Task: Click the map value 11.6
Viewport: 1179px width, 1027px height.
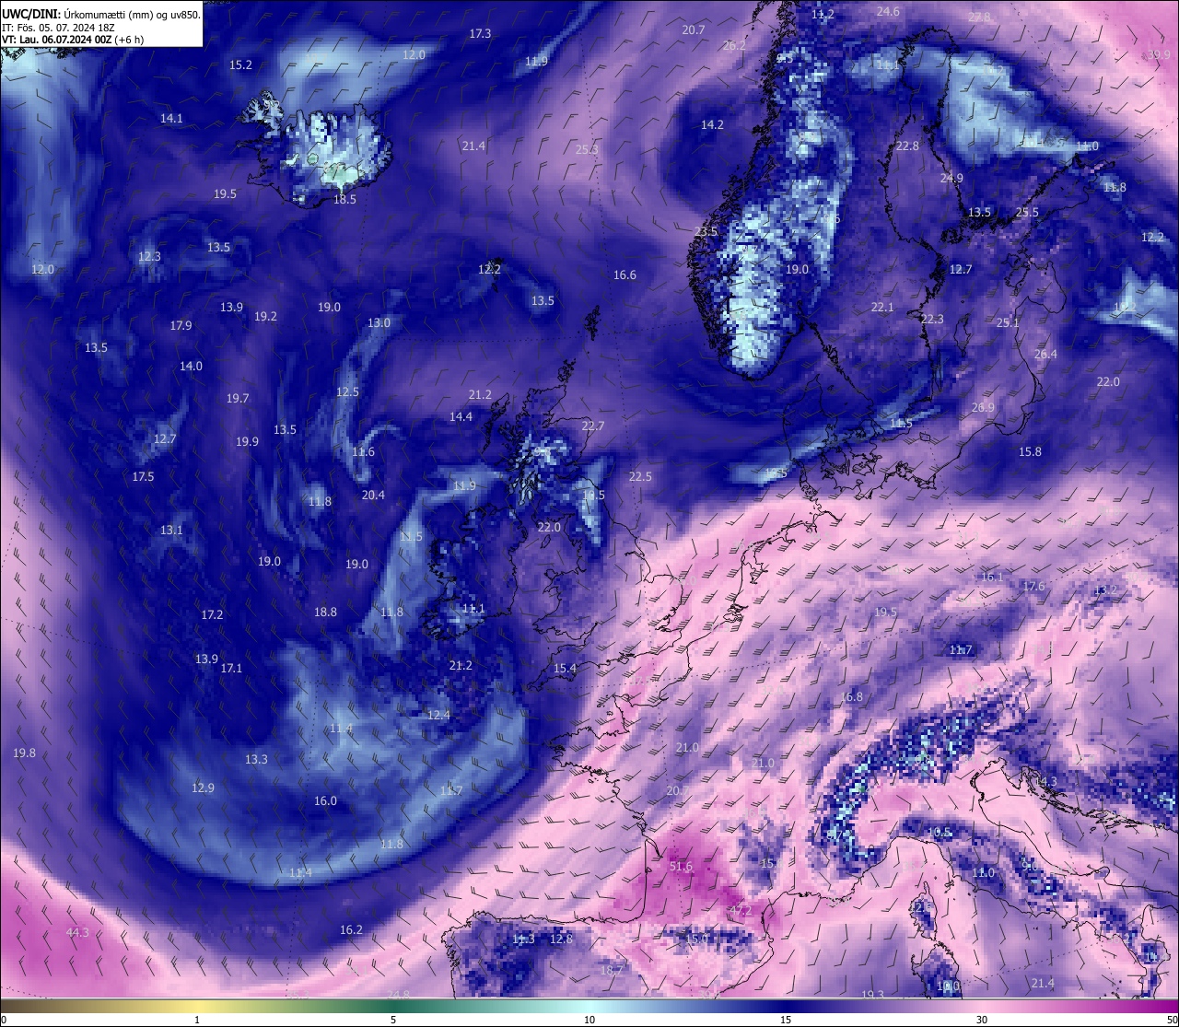Action: click(363, 452)
